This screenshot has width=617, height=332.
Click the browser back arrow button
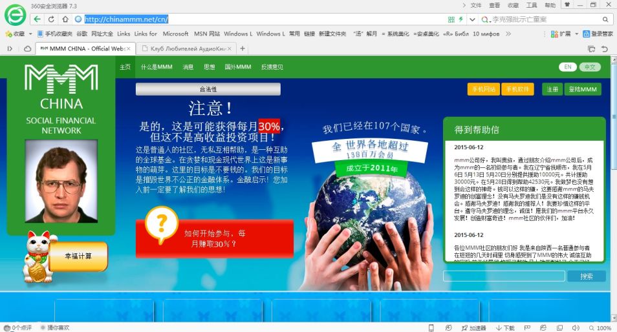[37, 19]
